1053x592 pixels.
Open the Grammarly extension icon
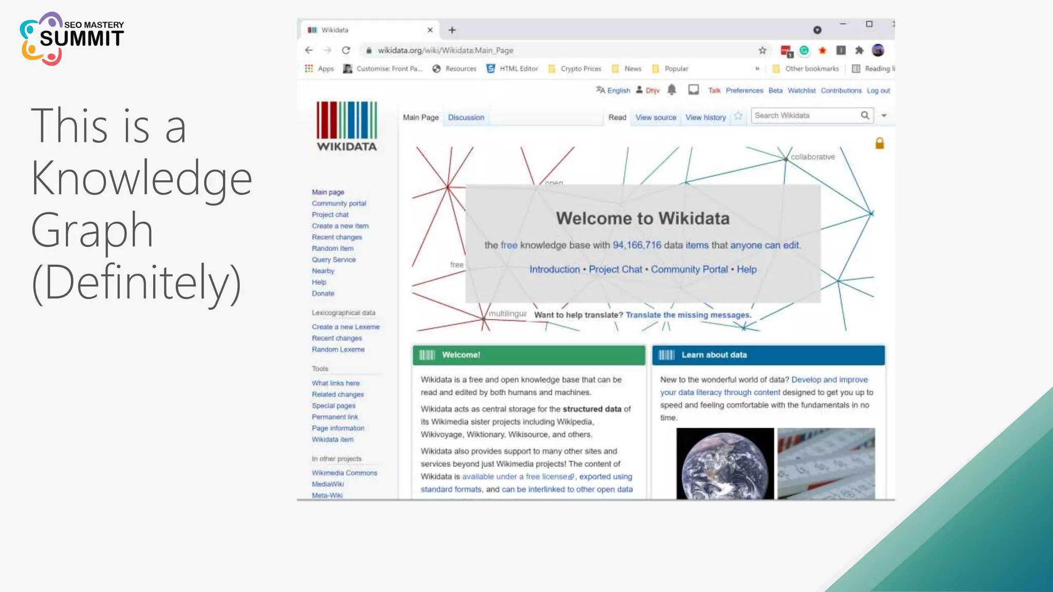(804, 50)
